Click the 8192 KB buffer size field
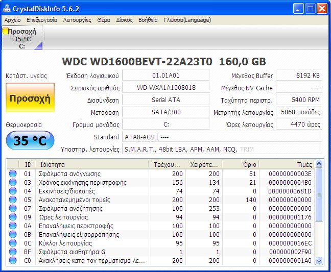 click(299, 76)
